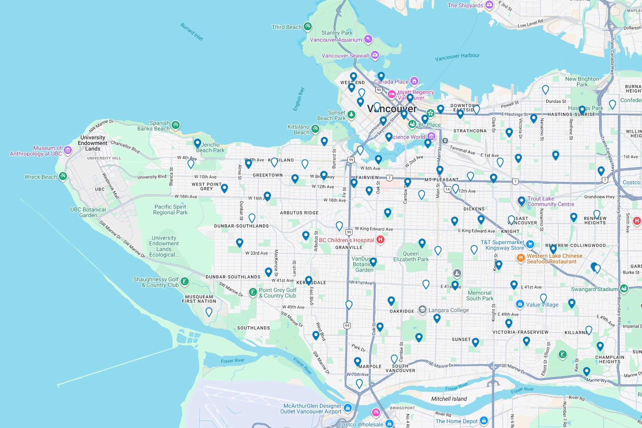Click the Memorial South Park label
Screen dimensions: 642x428
480,295
